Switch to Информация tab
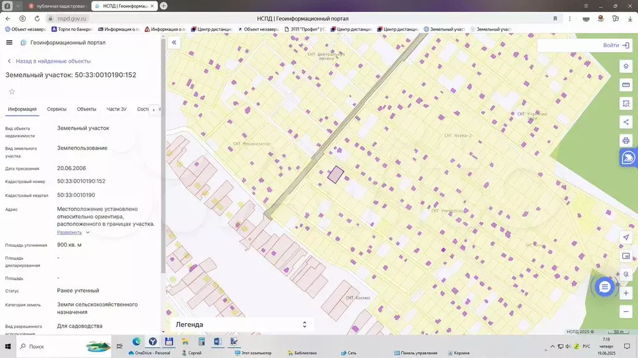Screen dimensions: 638x358 click(22, 109)
